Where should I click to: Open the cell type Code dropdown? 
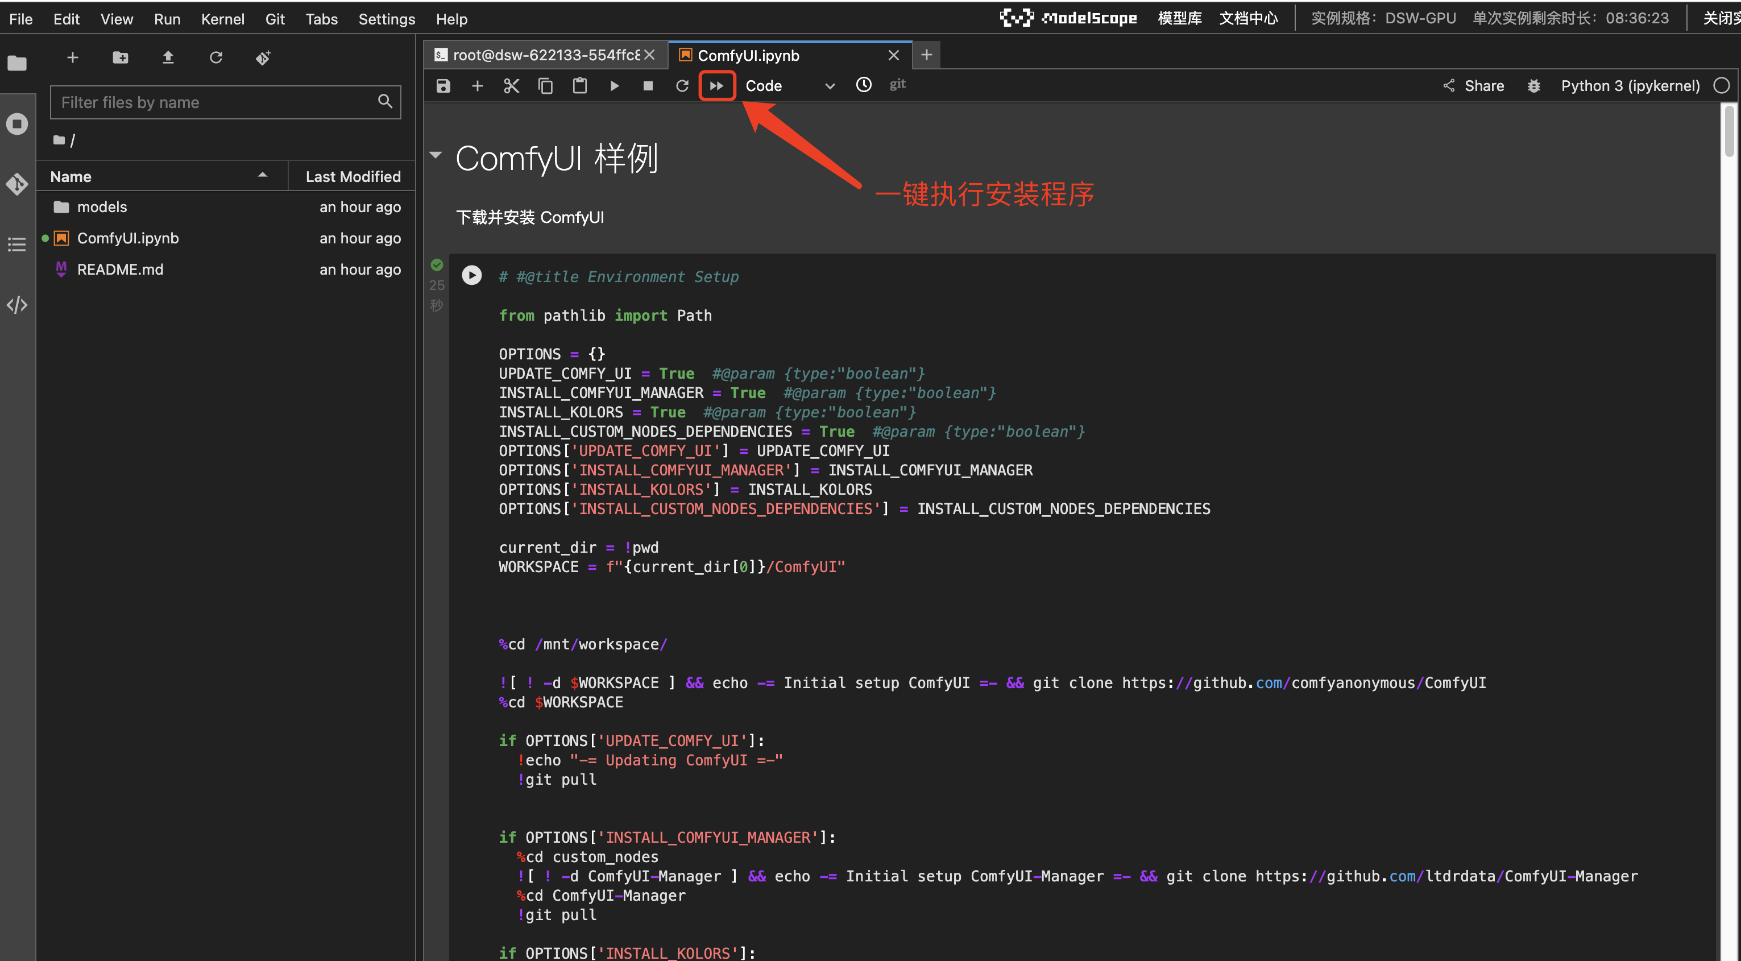pyautogui.click(x=790, y=86)
